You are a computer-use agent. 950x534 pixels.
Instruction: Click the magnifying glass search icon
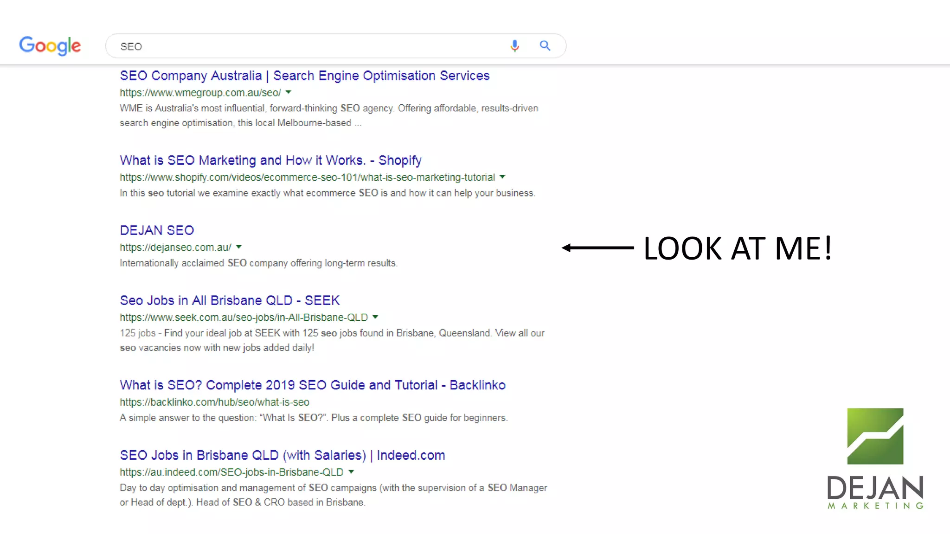(545, 46)
